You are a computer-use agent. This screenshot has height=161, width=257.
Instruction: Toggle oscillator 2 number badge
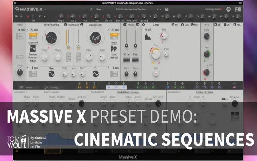(81, 25)
